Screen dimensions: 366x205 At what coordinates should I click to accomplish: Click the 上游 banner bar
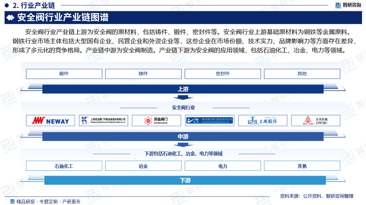click(x=183, y=89)
